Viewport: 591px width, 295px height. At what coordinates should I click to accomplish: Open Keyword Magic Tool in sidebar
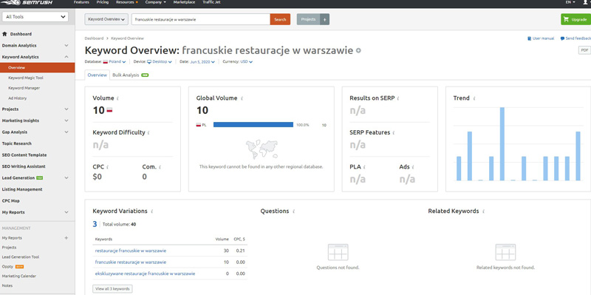26,78
